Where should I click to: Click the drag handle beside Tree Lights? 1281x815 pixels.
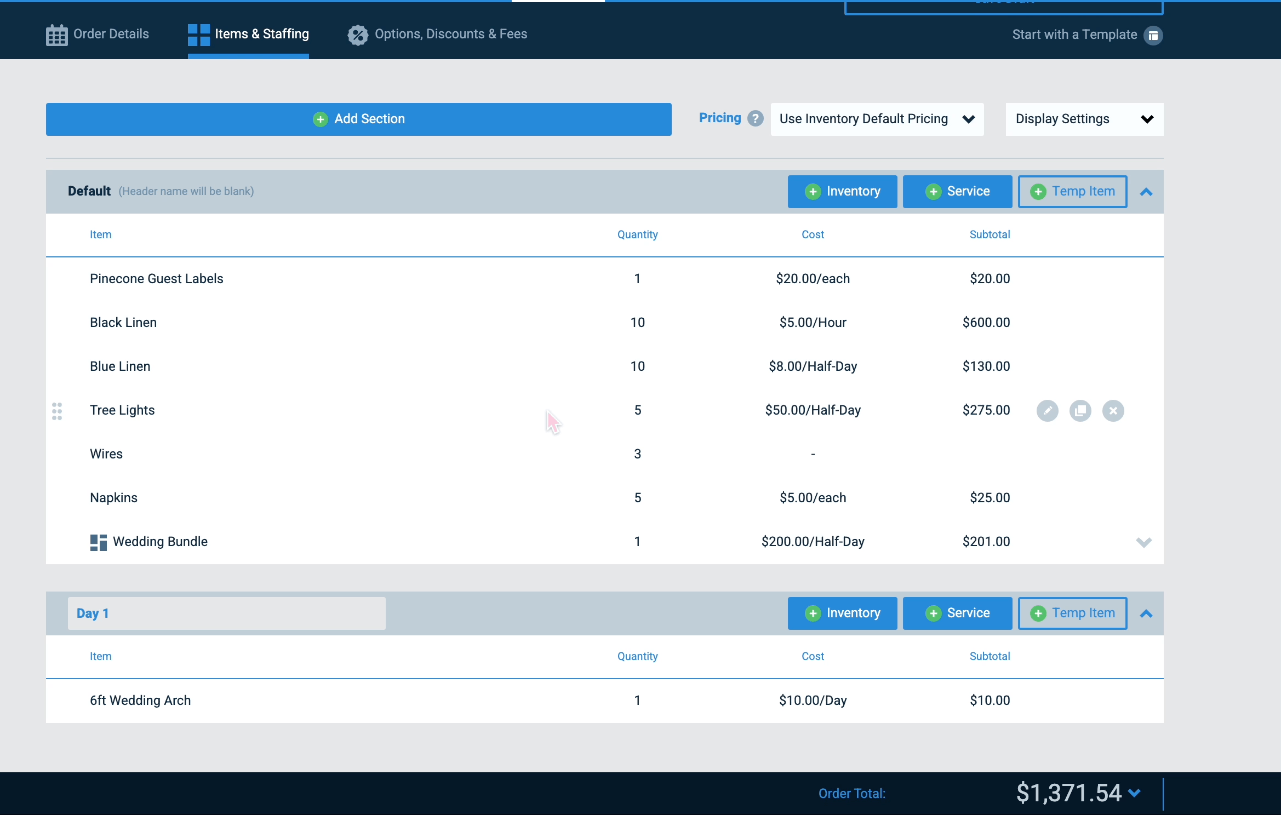[x=57, y=411]
